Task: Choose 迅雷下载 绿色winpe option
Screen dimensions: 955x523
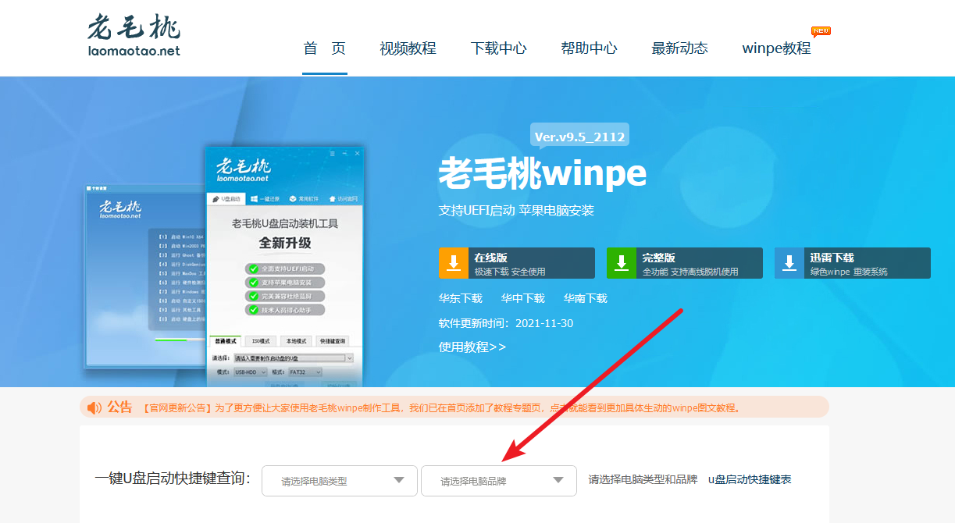Action: tap(853, 263)
